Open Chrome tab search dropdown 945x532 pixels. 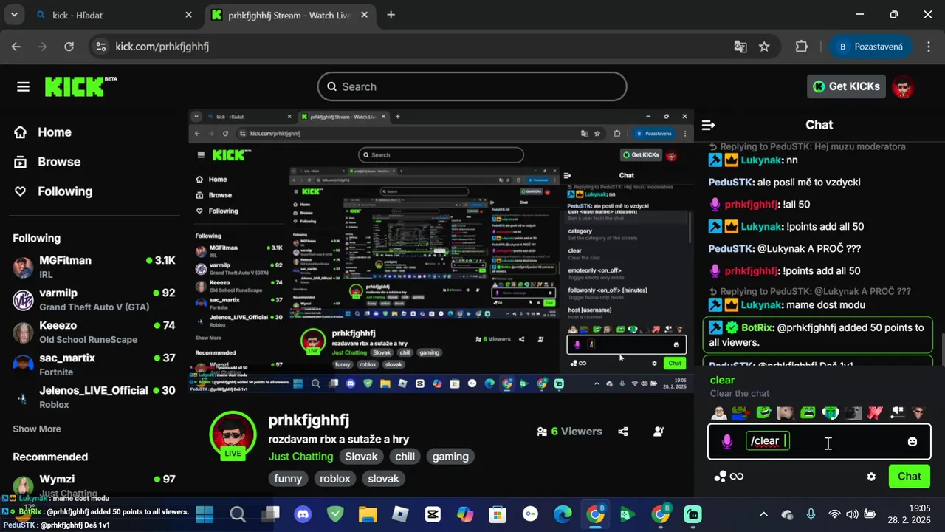coord(14,15)
